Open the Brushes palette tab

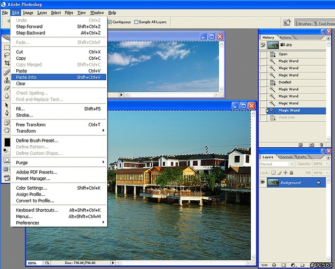click(305, 24)
